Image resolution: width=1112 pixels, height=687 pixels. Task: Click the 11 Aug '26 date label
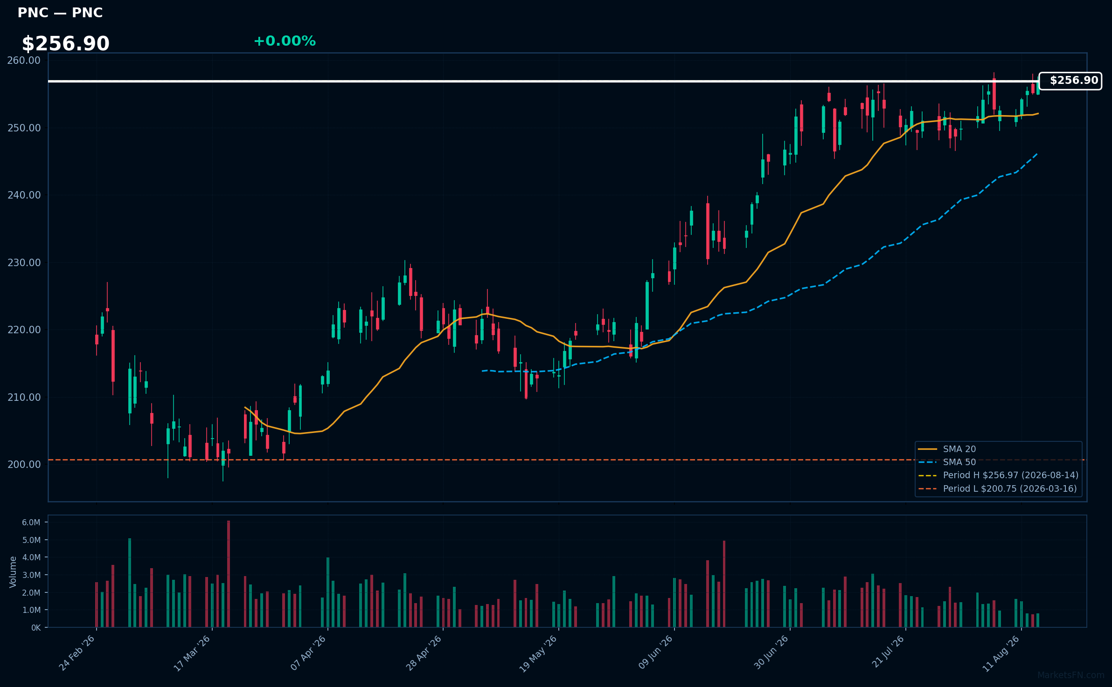point(1001,653)
